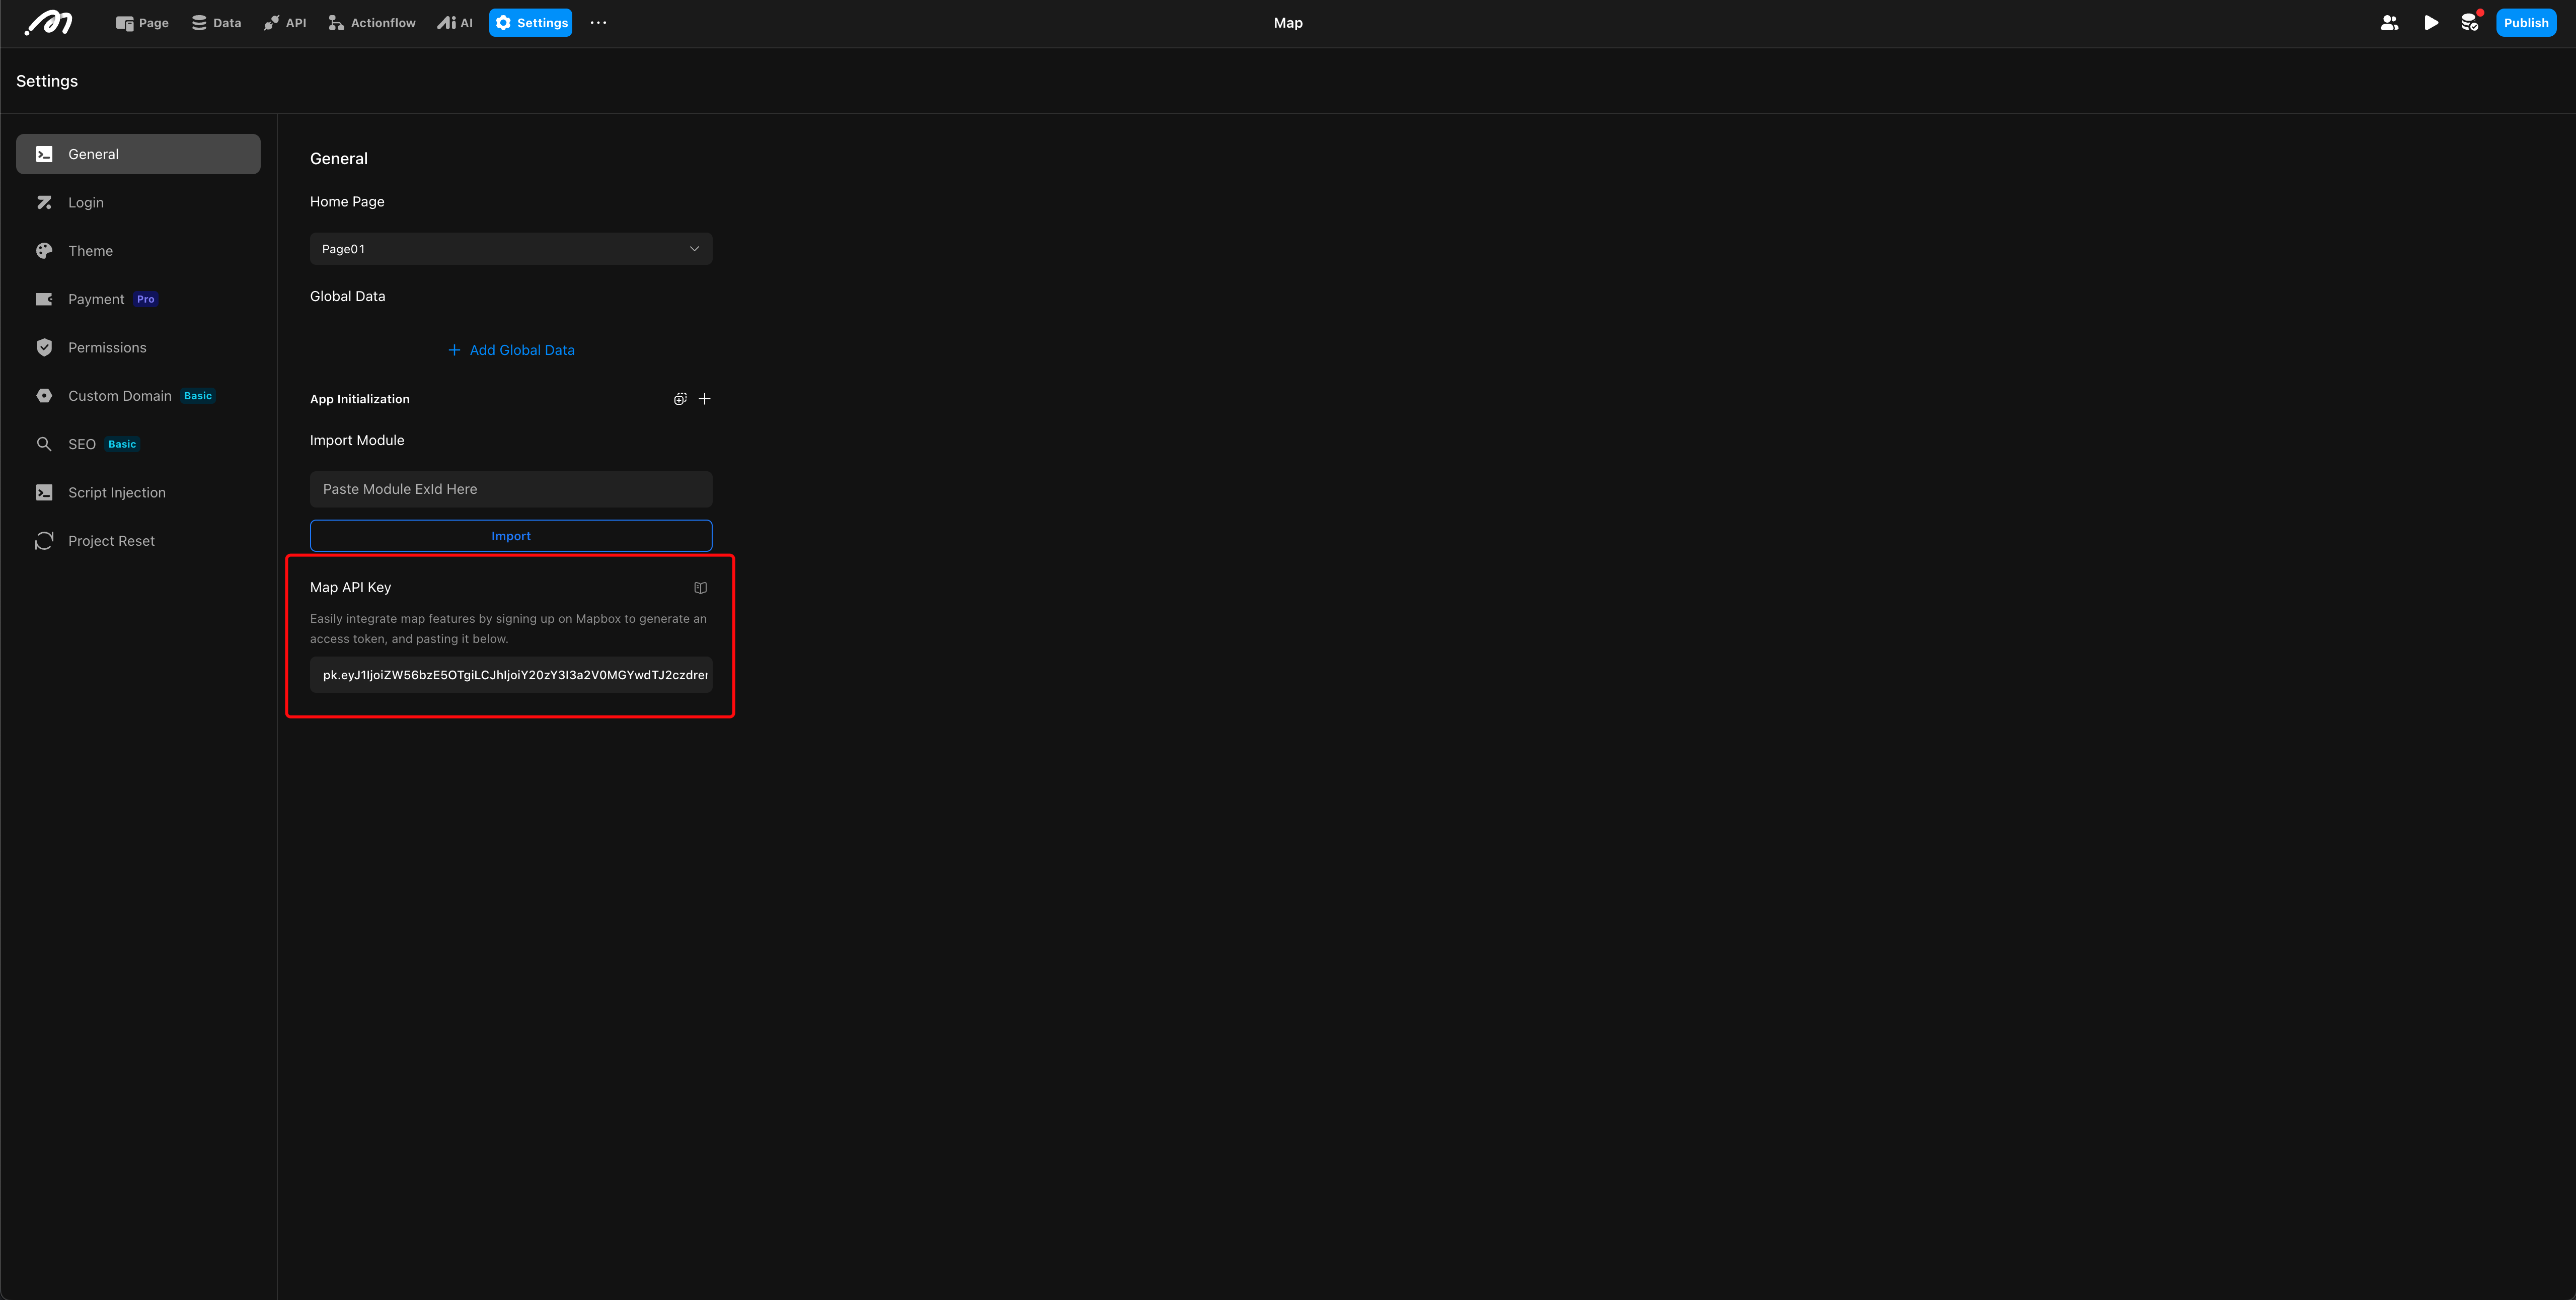Add an App Initialization action with plus
The image size is (2576, 1300).
[705, 399]
